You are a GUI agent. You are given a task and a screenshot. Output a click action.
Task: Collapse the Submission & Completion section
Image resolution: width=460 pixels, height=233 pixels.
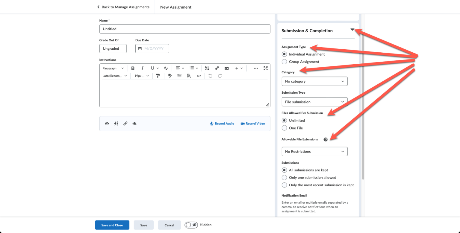point(352,30)
